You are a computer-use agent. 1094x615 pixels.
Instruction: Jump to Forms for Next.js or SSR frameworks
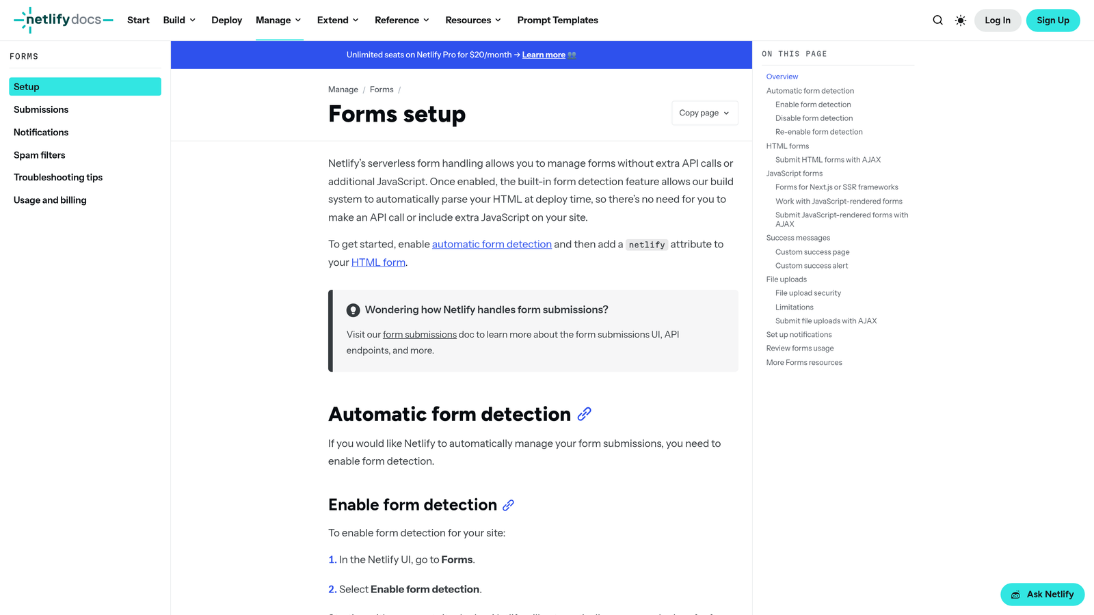pyautogui.click(x=837, y=187)
